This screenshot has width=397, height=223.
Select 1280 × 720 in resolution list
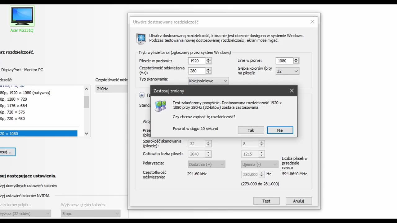[x=14, y=99]
